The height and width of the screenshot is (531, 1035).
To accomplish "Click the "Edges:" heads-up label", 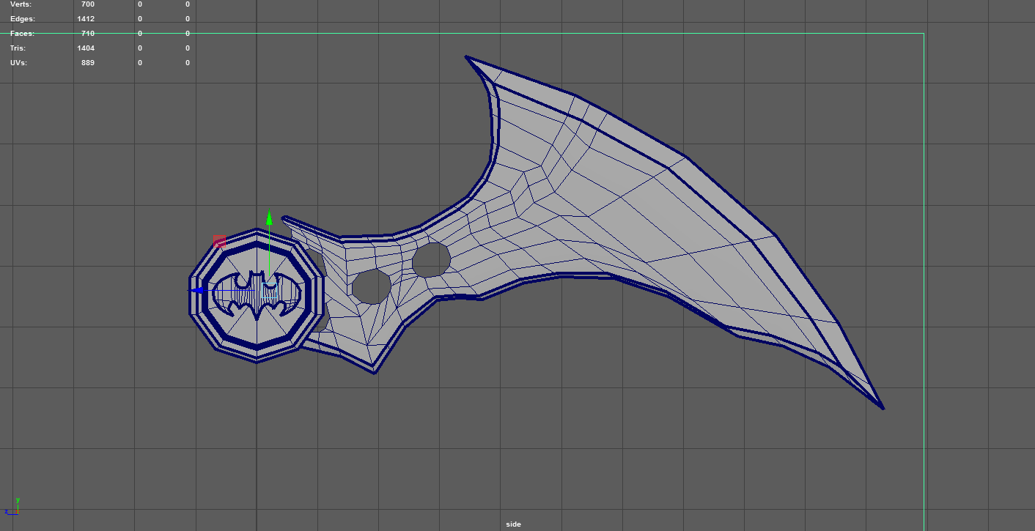I will pos(22,19).
